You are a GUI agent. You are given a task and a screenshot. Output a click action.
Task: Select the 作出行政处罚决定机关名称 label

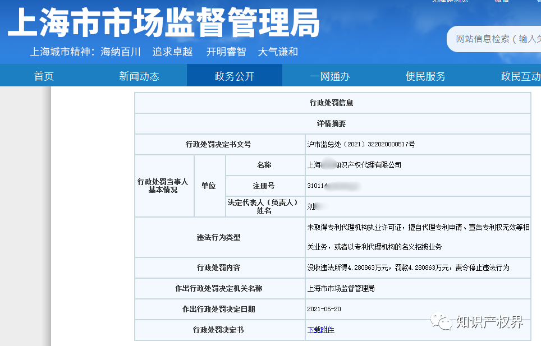218,288
